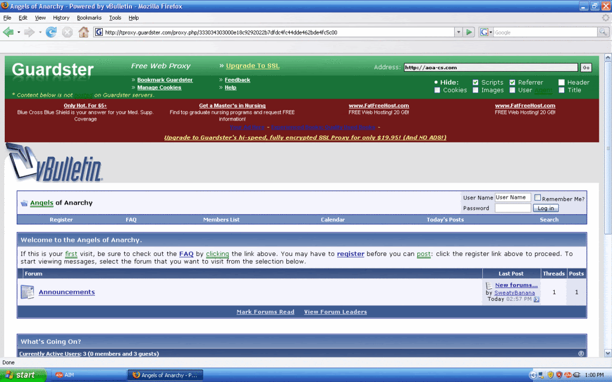Click the Announcements forum status icon
Image resolution: width=612 pixels, height=382 pixels.
pyautogui.click(x=27, y=292)
